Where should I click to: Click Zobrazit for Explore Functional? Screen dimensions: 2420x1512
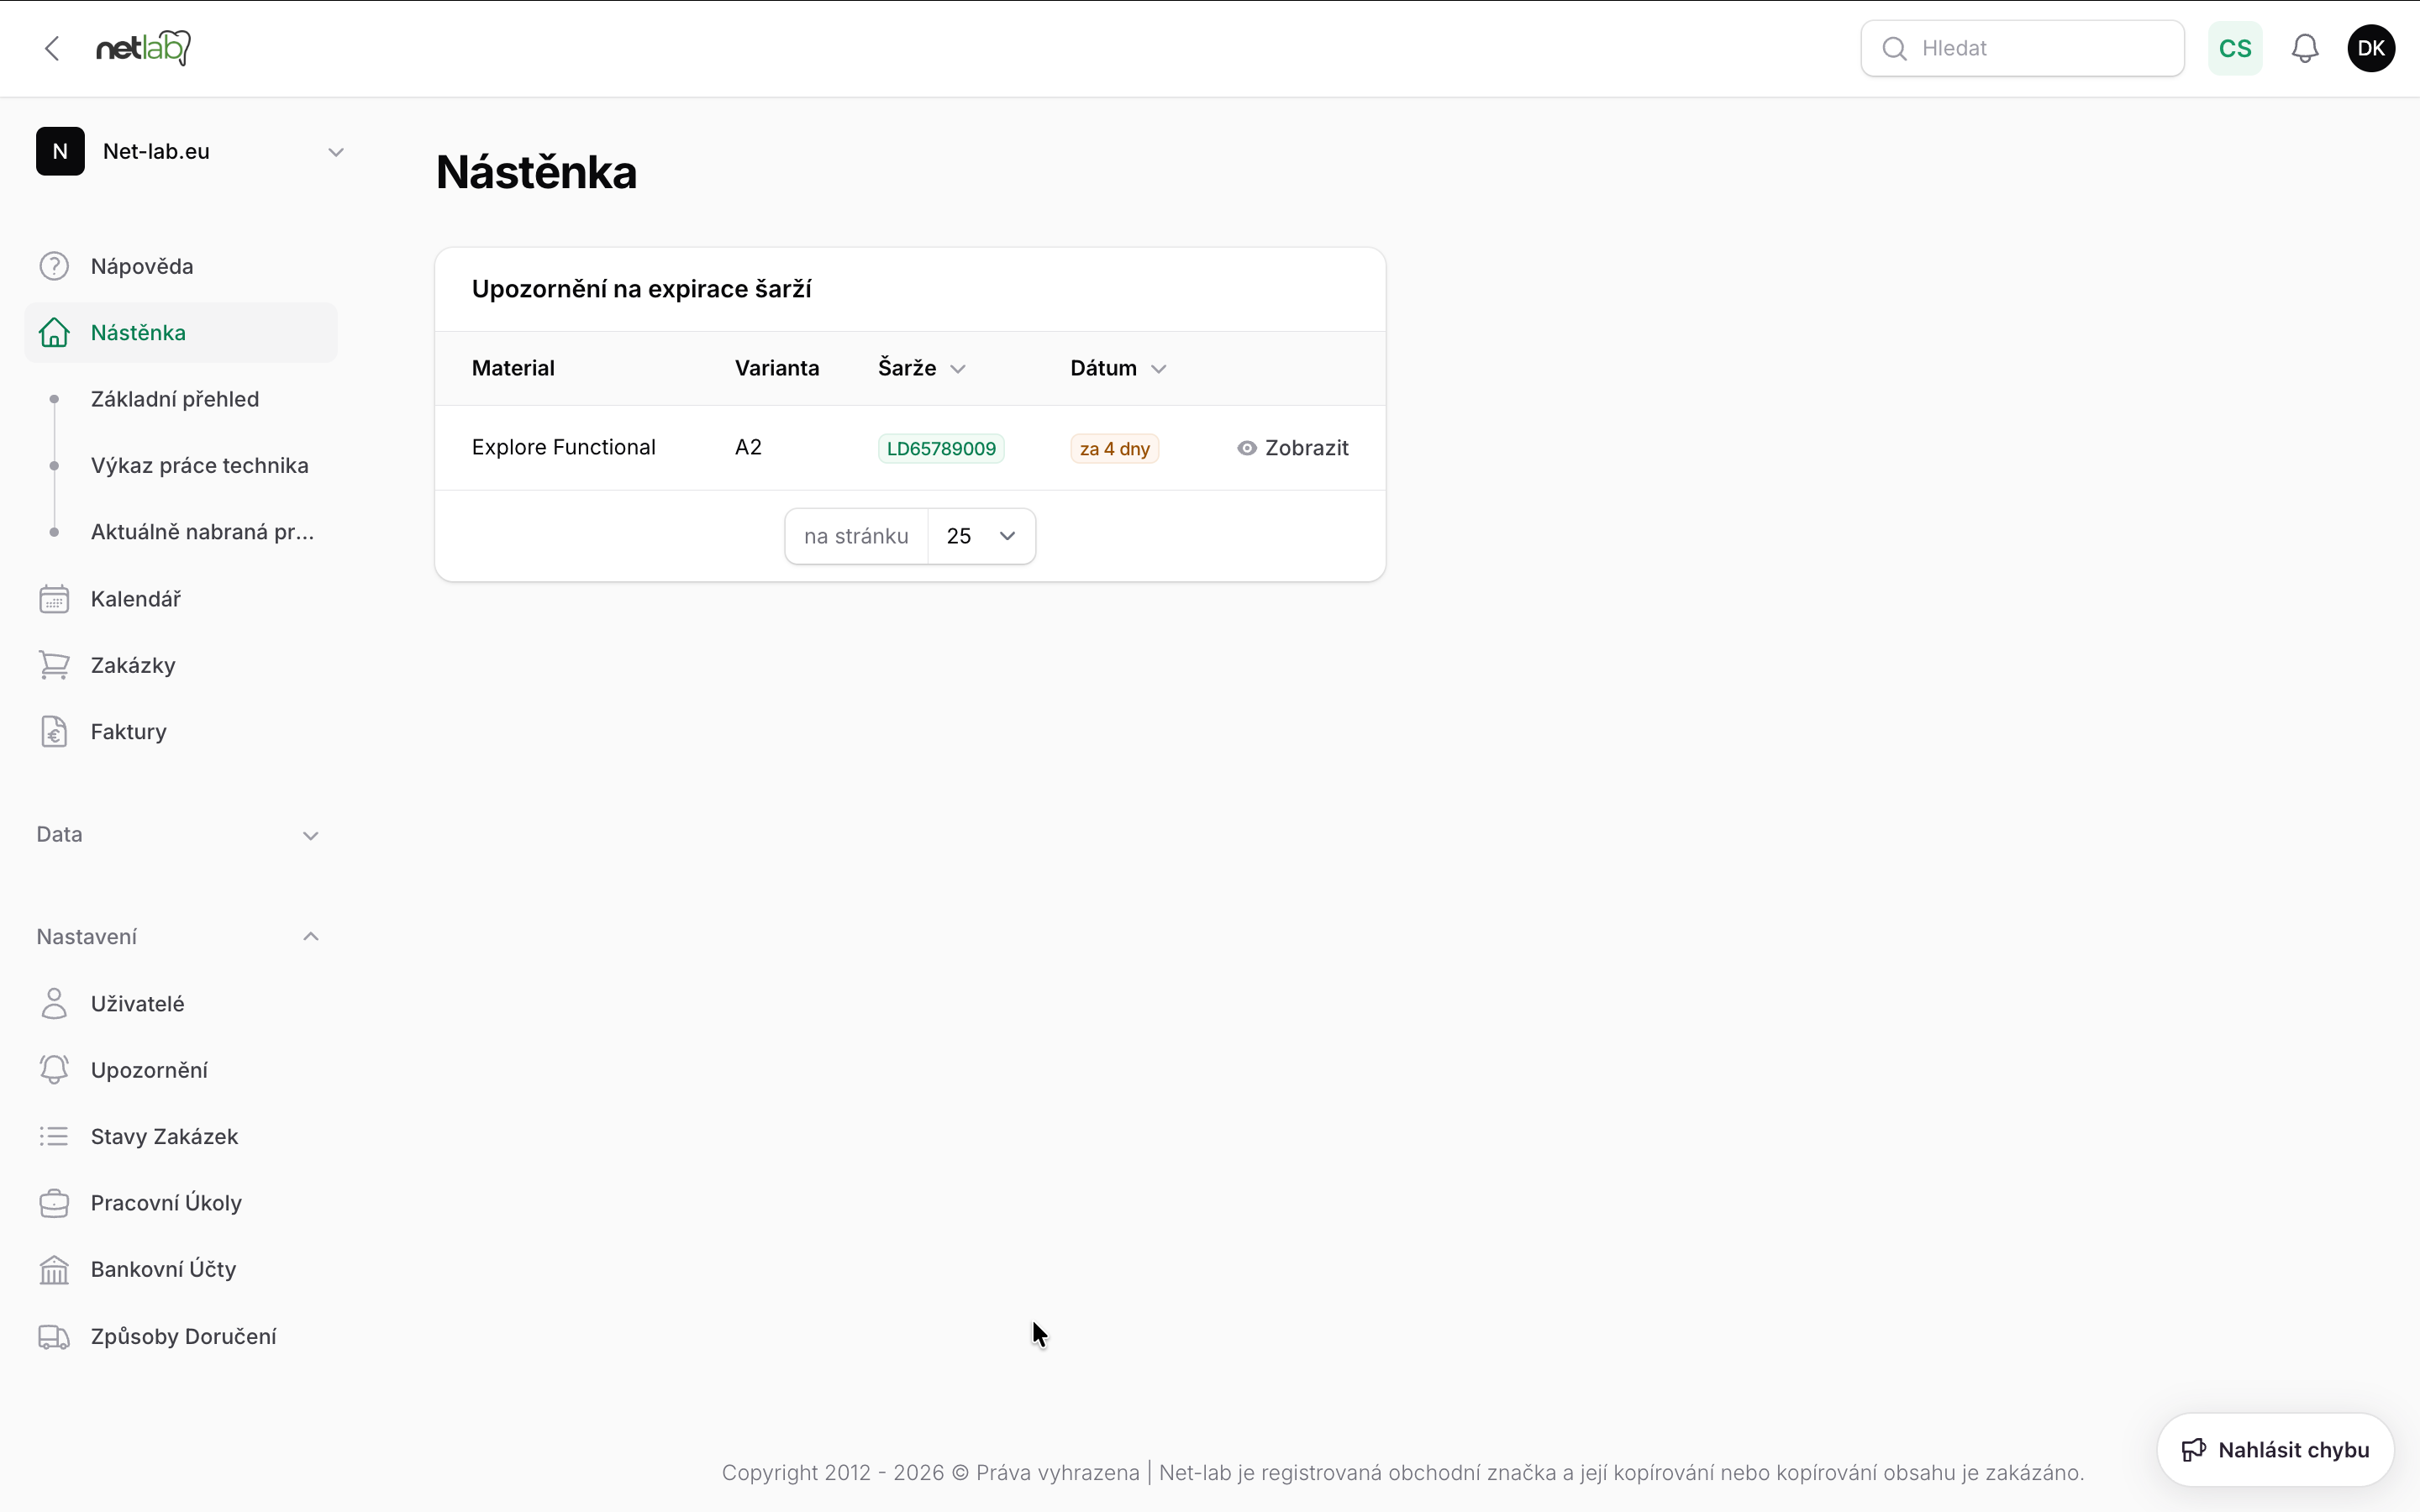(x=1292, y=448)
